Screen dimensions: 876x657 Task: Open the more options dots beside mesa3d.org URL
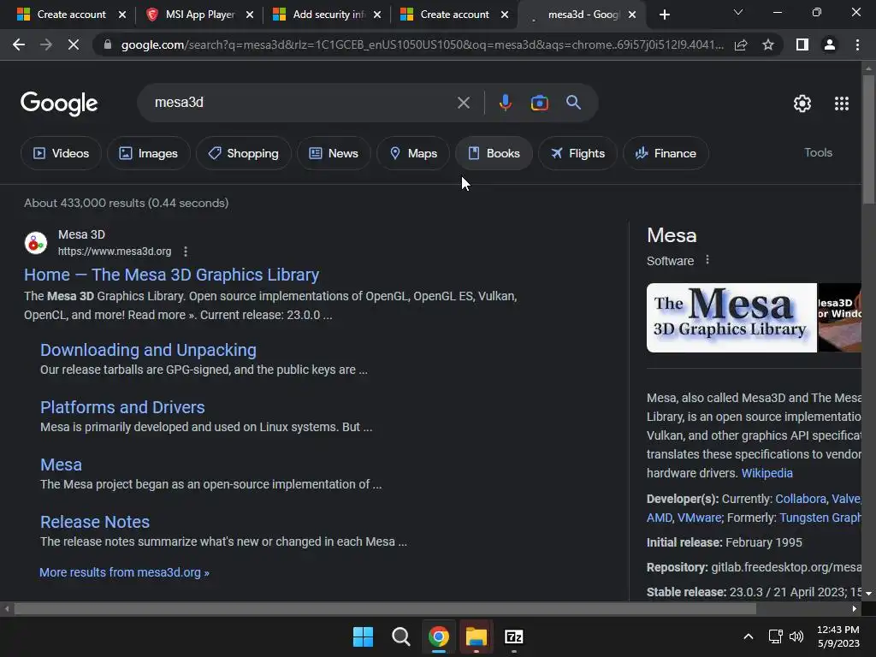point(186,252)
